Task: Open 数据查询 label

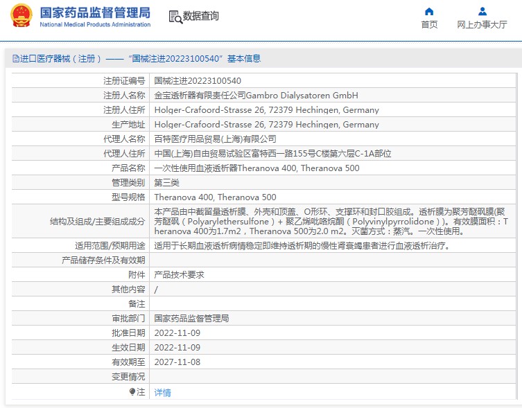Action: tap(201, 16)
